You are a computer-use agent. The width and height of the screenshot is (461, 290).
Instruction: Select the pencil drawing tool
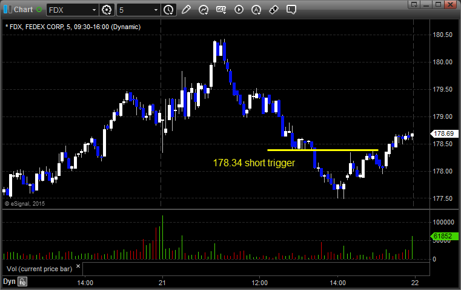coord(186,10)
